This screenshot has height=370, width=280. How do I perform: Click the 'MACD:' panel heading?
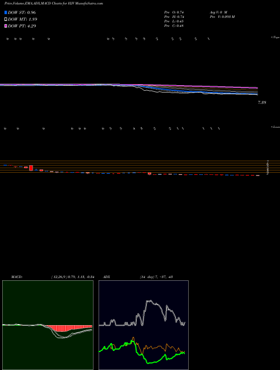coord(17,277)
